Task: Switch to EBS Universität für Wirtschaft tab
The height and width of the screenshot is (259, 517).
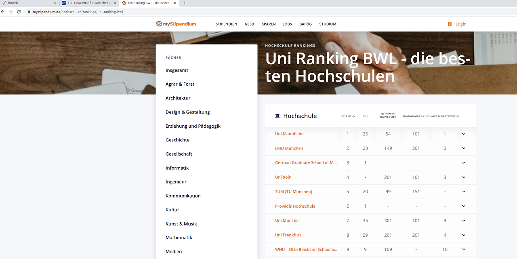Action: pyautogui.click(x=90, y=3)
